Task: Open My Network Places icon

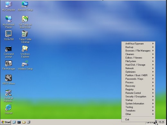Action: point(9,22)
